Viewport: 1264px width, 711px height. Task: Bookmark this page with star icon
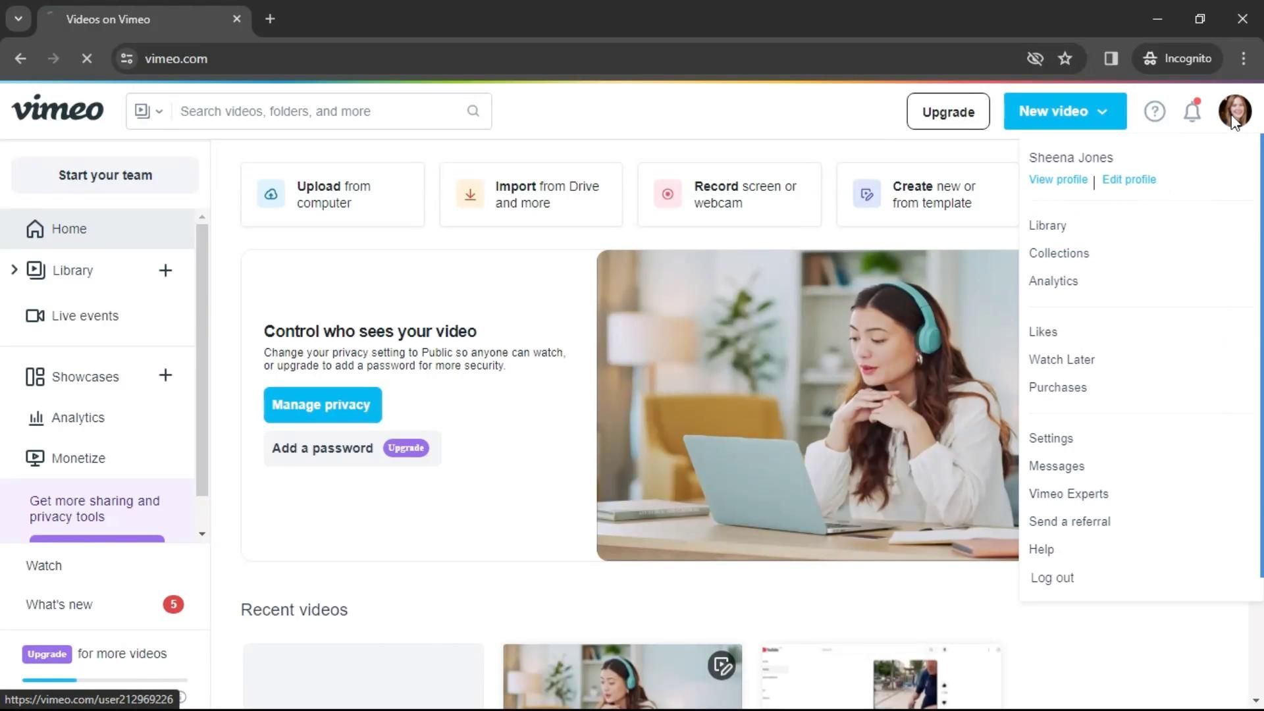(1065, 59)
